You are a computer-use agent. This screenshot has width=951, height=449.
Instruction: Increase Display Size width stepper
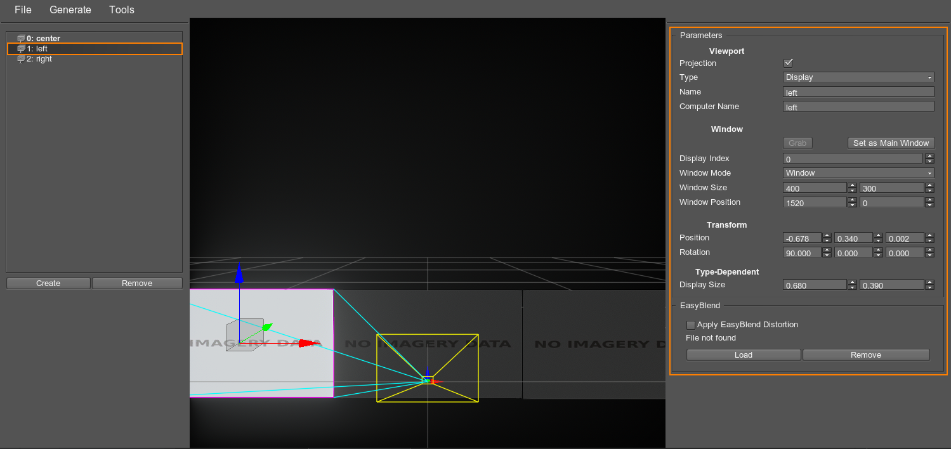853,282
